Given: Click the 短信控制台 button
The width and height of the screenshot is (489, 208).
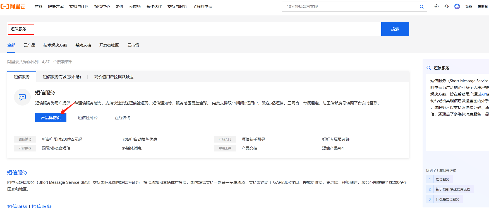Looking at the screenshot, I should tap(88, 118).
